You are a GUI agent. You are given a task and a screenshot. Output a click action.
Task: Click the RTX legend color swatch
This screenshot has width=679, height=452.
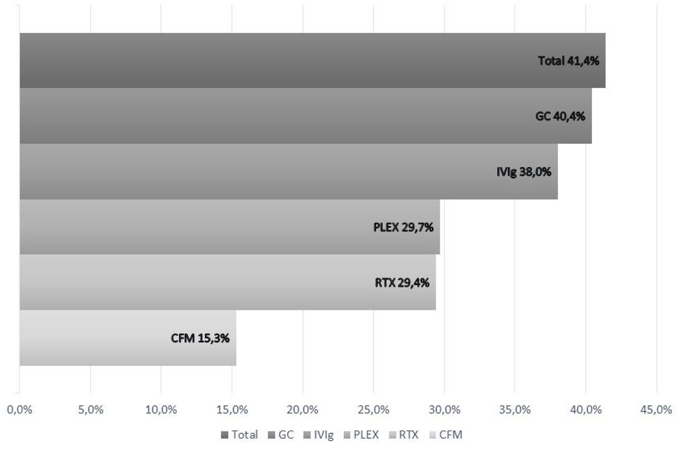click(x=392, y=435)
